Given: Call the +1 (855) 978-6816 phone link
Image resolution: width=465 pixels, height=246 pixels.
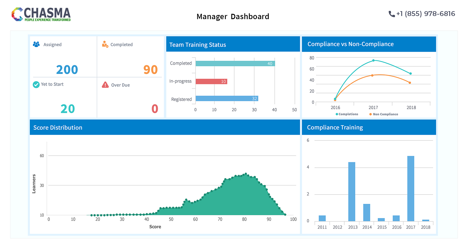Looking at the screenshot, I should coord(425,14).
